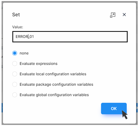Choose Evaluate local configuration variables radio

pos(15,74)
